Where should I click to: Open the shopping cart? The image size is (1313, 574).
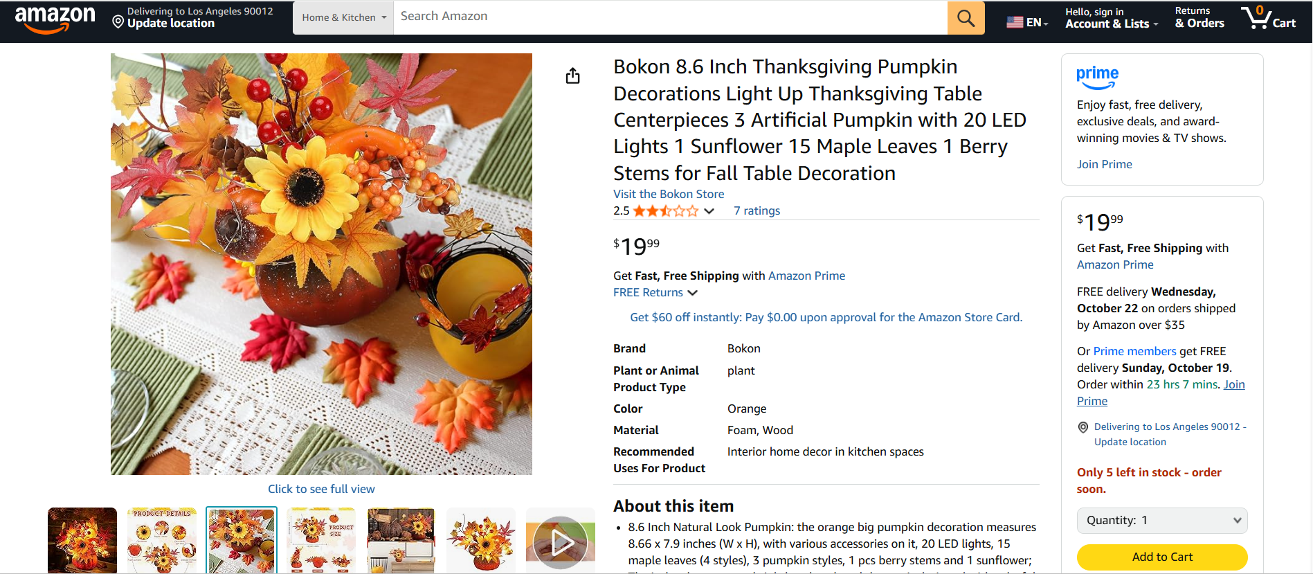(x=1268, y=18)
